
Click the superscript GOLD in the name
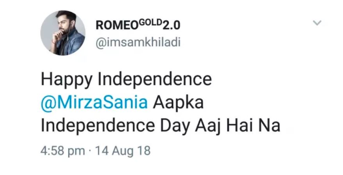tap(147, 23)
